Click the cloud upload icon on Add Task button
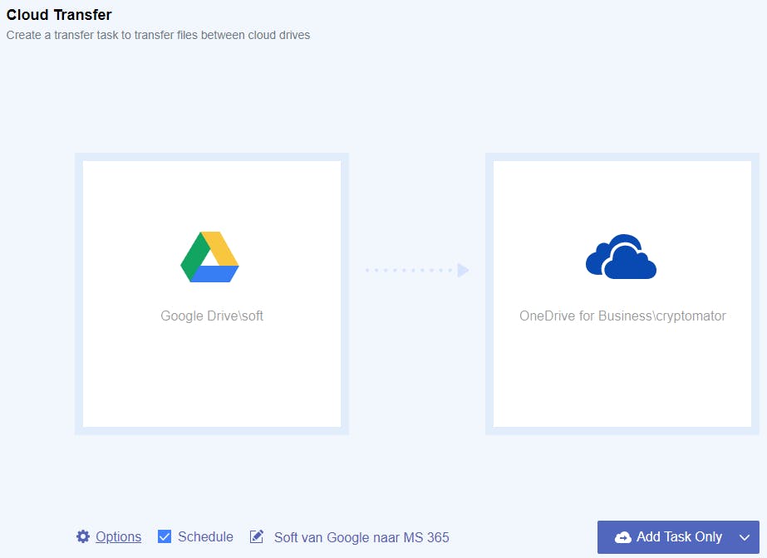The width and height of the screenshot is (767, 558). 622,537
